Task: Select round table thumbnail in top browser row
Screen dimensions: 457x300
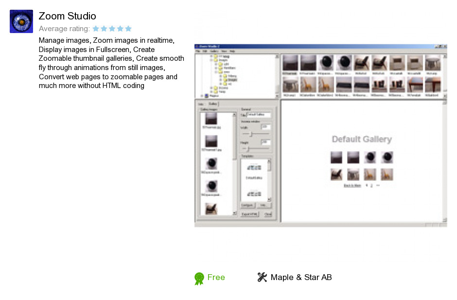Action: pyautogui.click(x=433, y=63)
